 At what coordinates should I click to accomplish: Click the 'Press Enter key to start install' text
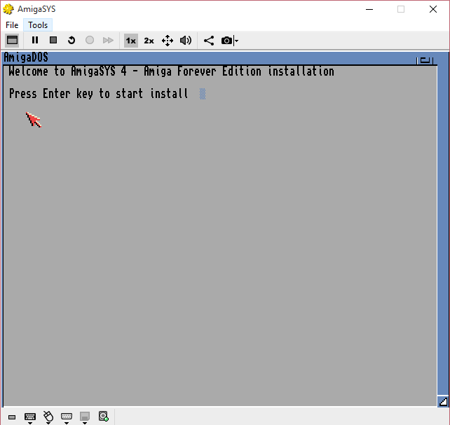(x=98, y=94)
